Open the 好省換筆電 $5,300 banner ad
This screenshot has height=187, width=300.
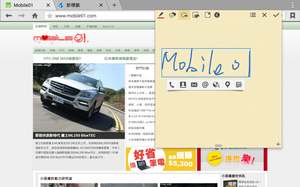click(x=161, y=159)
